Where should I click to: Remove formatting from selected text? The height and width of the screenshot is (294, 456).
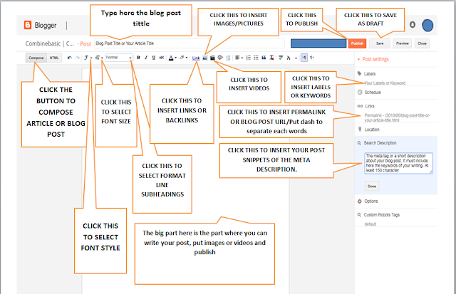pos(271,58)
